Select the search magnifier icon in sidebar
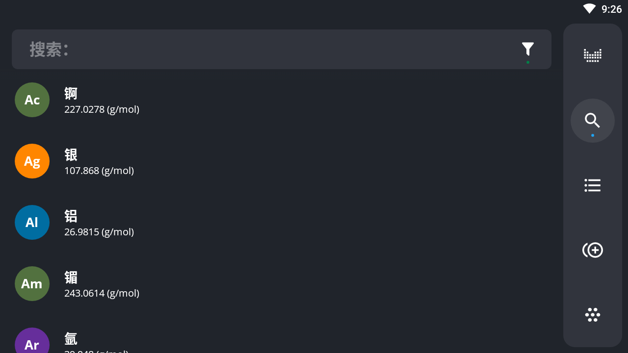 coord(592,121)
